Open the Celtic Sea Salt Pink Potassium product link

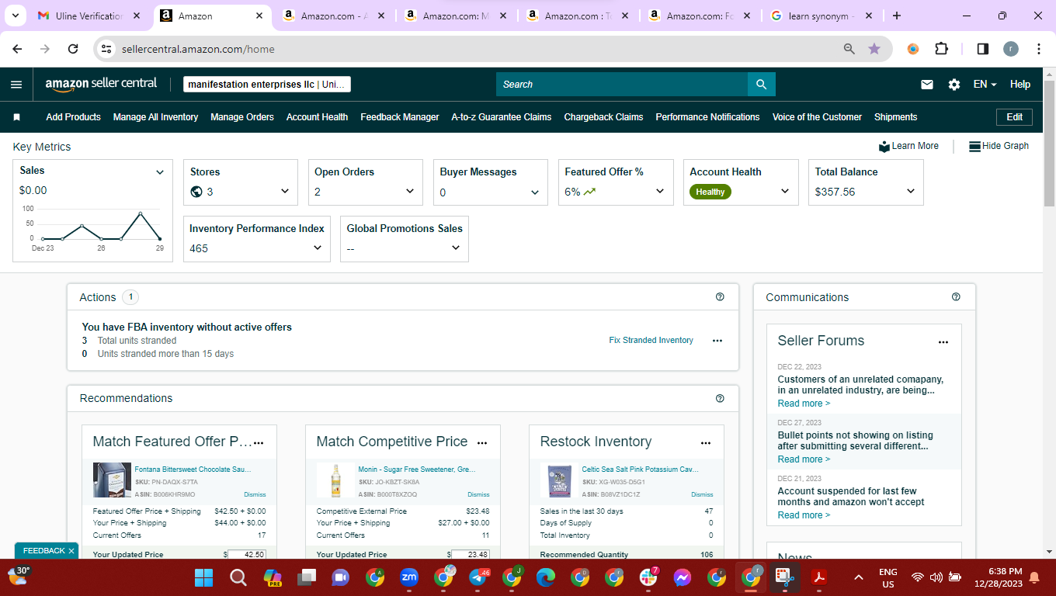tap(640, 470)
